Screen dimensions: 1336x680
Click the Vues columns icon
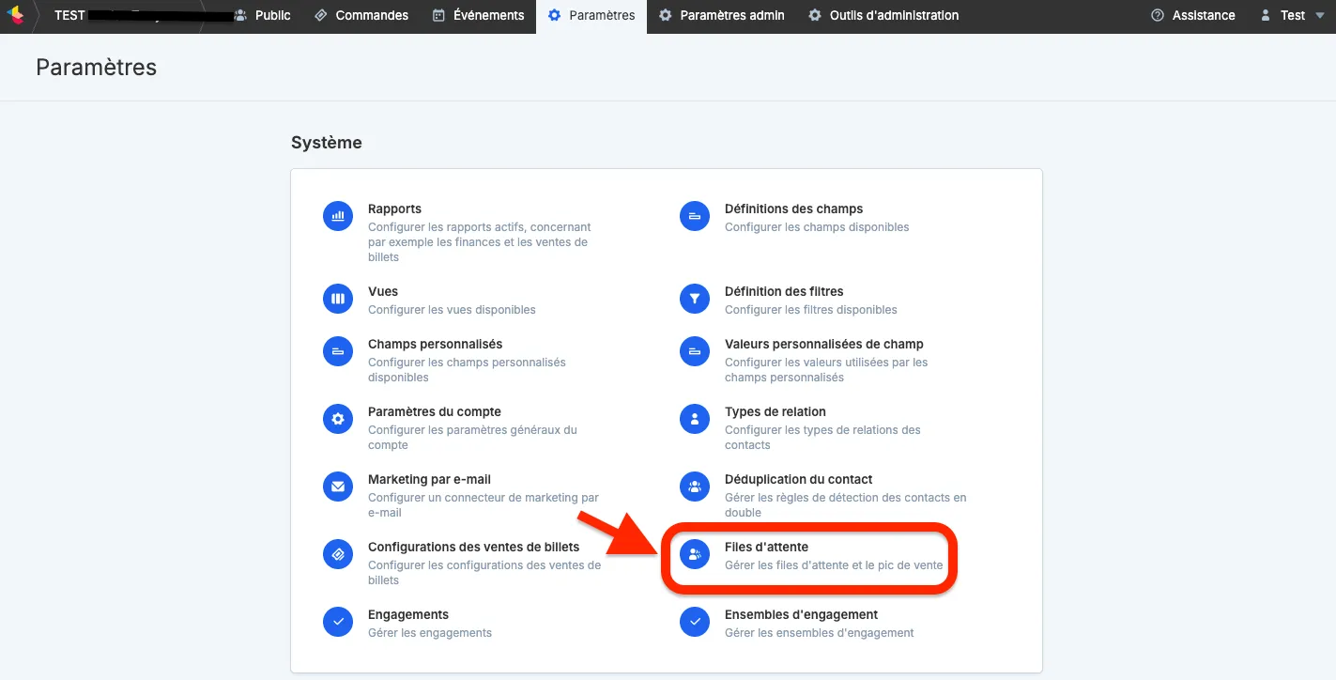[338, 299]
